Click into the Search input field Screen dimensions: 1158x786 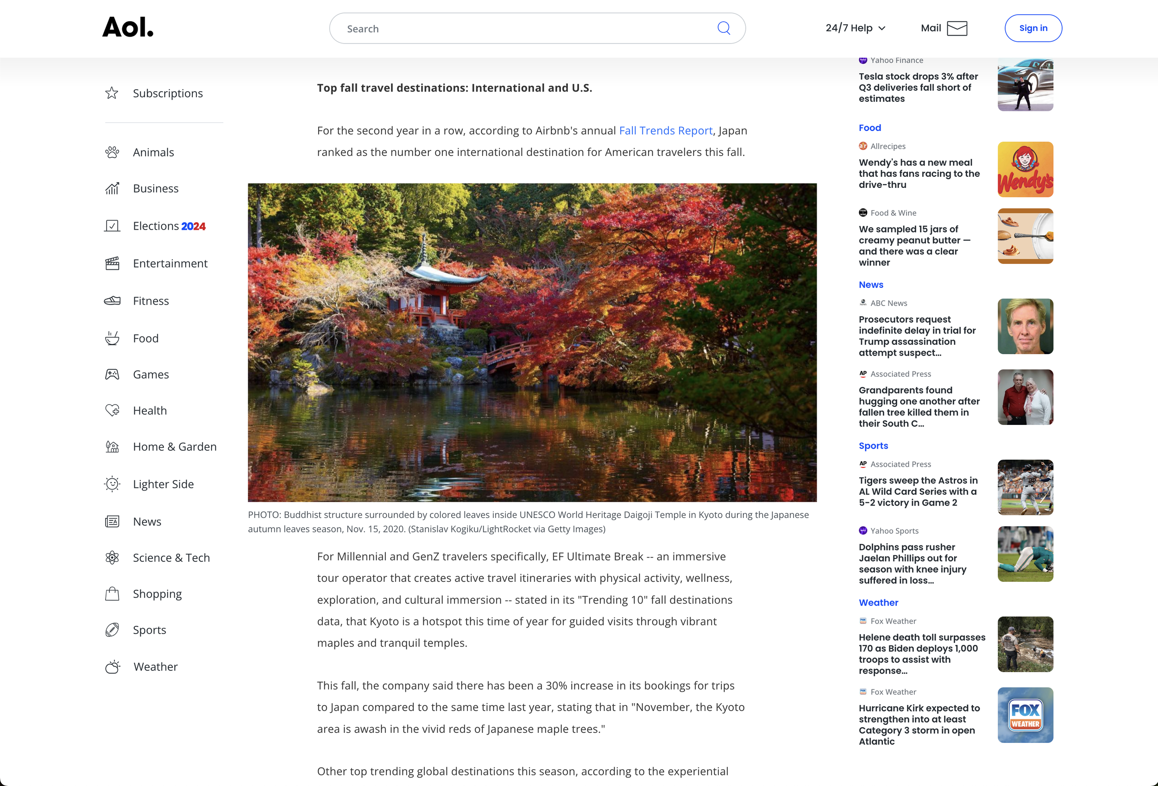tap(523, 28)
